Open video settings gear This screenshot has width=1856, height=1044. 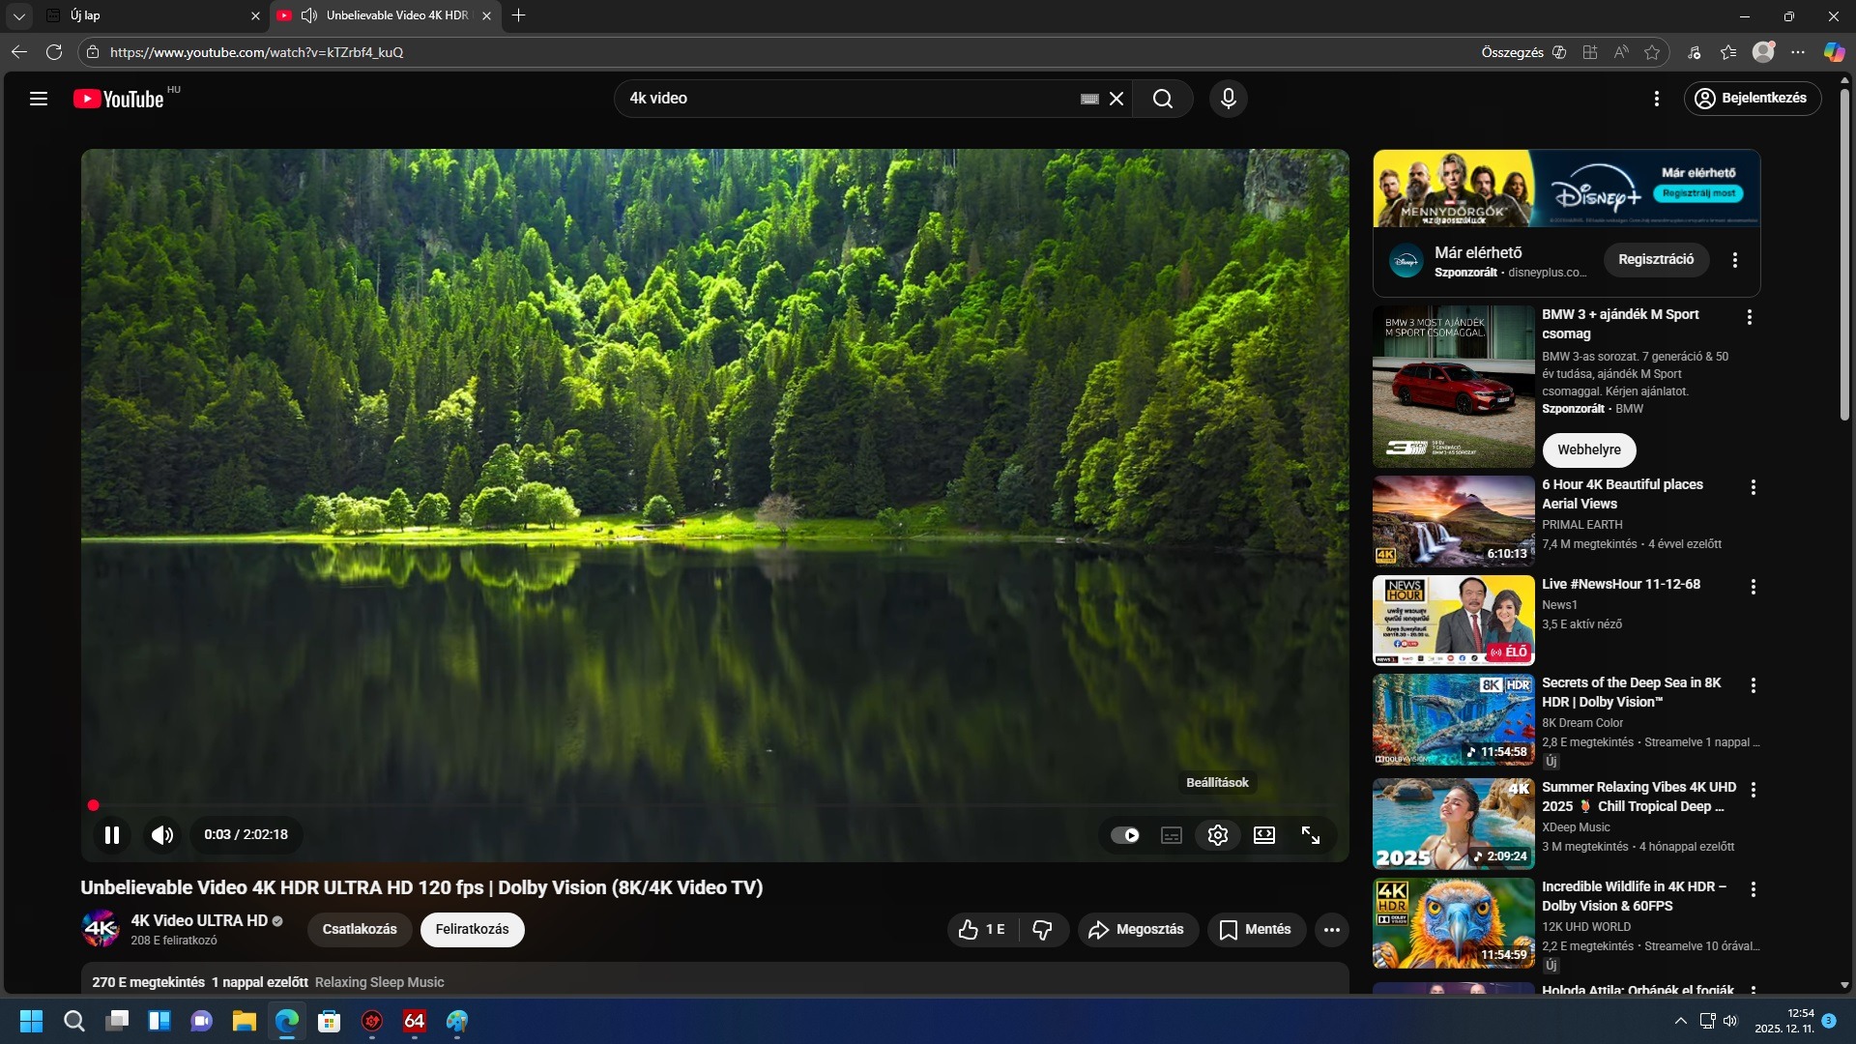(1217, 835)
